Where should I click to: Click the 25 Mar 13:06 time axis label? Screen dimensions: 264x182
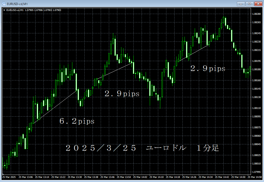[x=26, y=177]
